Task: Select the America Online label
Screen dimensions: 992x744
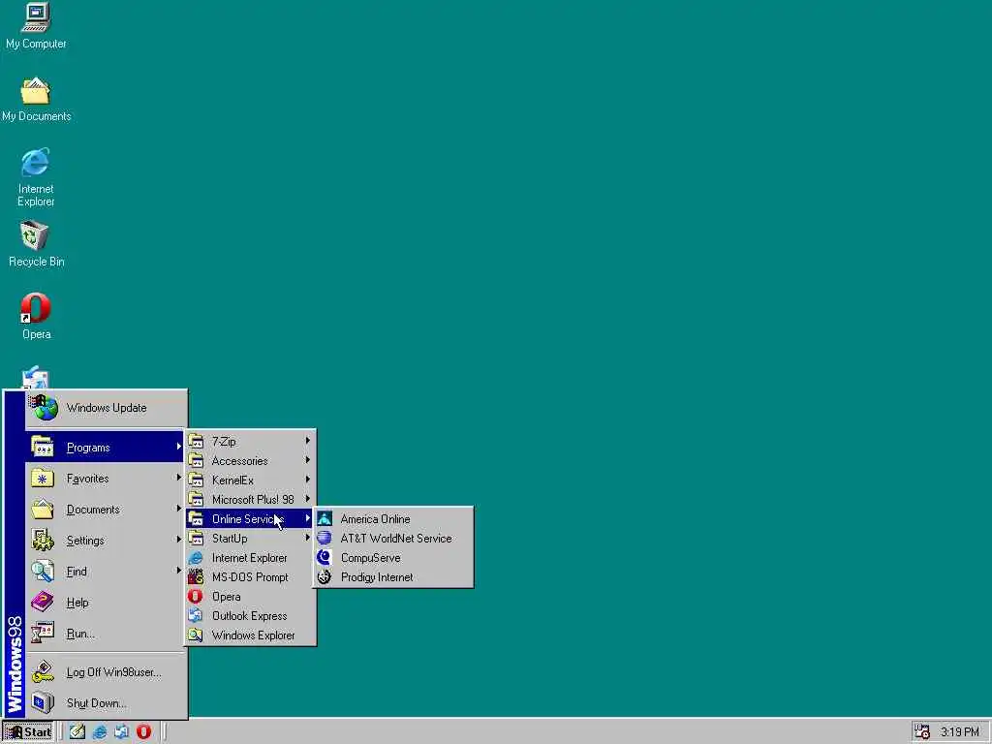Action: tap(375, 519)
